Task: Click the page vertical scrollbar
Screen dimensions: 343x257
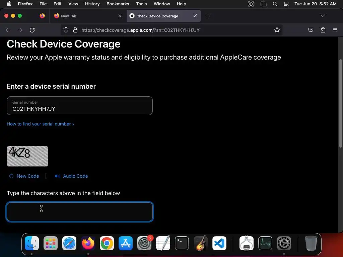Action: pyautogui.click(x=340, y=104)
